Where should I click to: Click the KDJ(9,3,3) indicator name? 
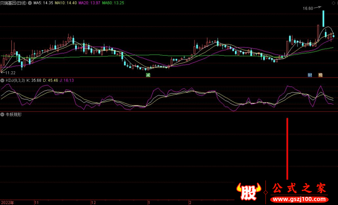15,80
